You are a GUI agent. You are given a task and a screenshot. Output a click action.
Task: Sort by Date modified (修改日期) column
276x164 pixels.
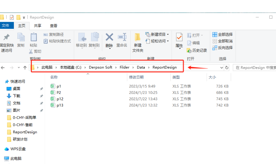pos(136,77)
